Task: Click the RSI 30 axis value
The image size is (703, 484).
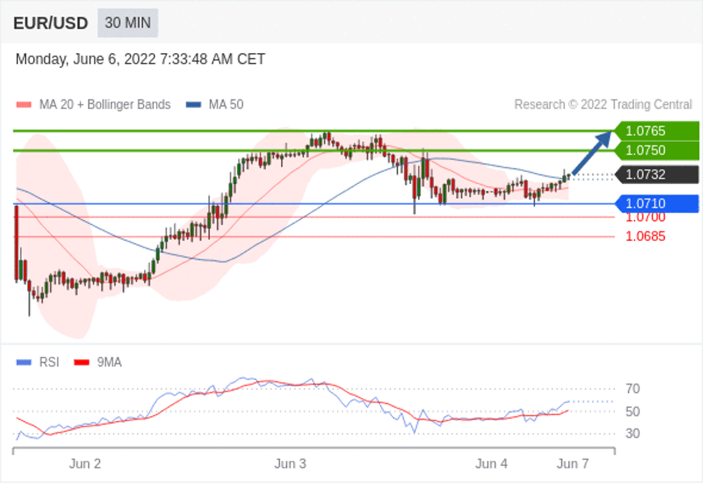Action: click(633, 433)
